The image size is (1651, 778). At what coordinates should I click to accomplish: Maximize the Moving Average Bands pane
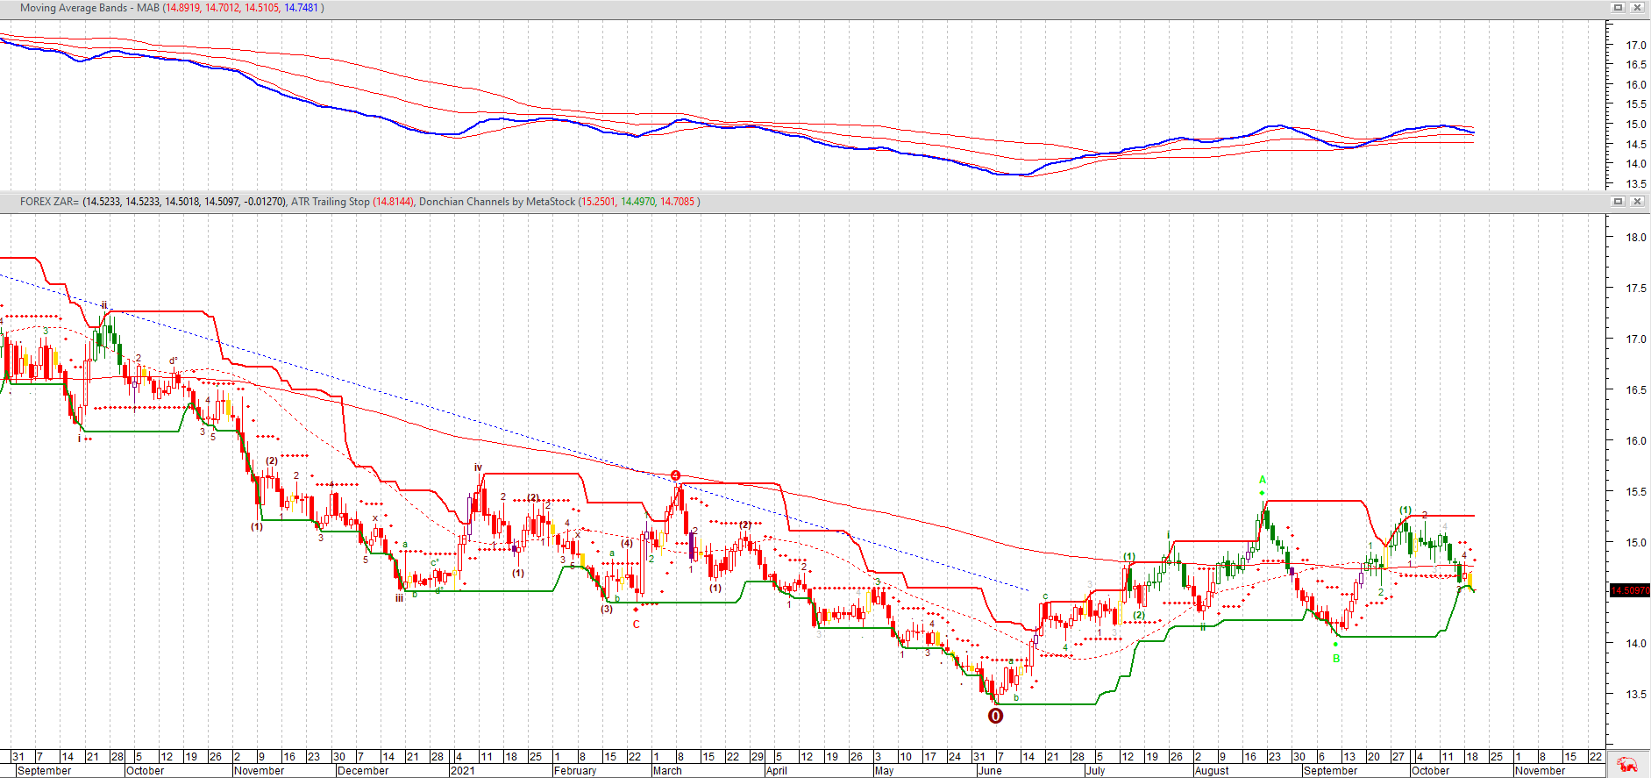coord(1619,7)
